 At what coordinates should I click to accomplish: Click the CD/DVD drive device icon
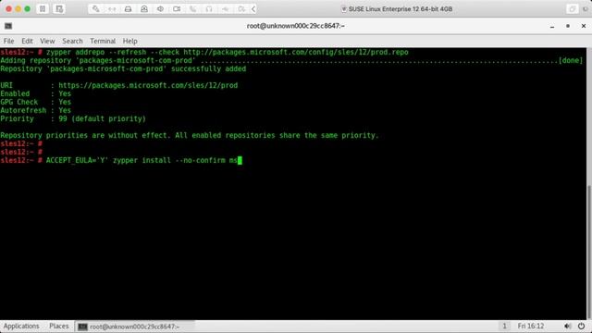[144, 8]
